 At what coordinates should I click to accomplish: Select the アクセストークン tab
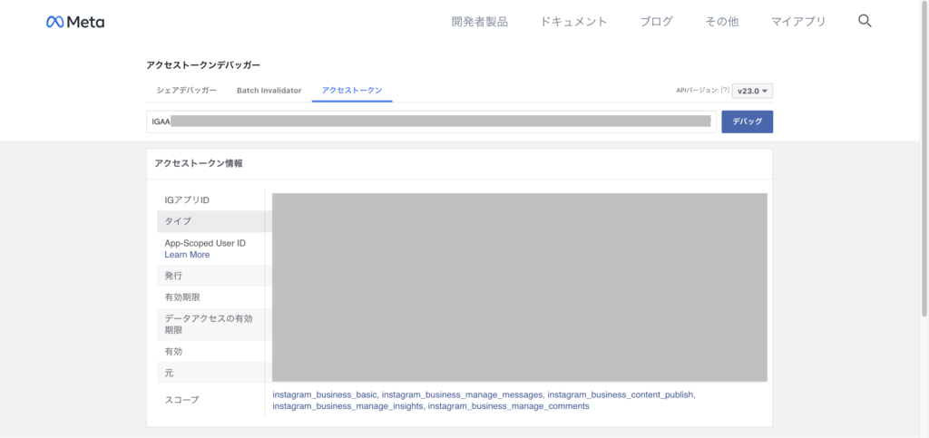352,91
